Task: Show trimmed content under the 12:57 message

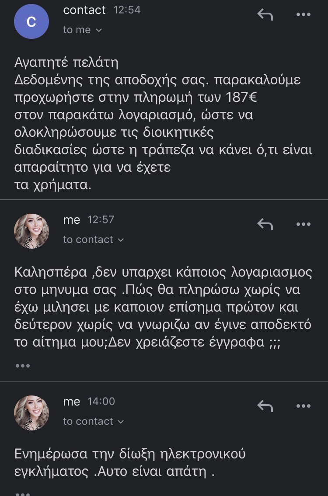Action: (x=23, y=365)
